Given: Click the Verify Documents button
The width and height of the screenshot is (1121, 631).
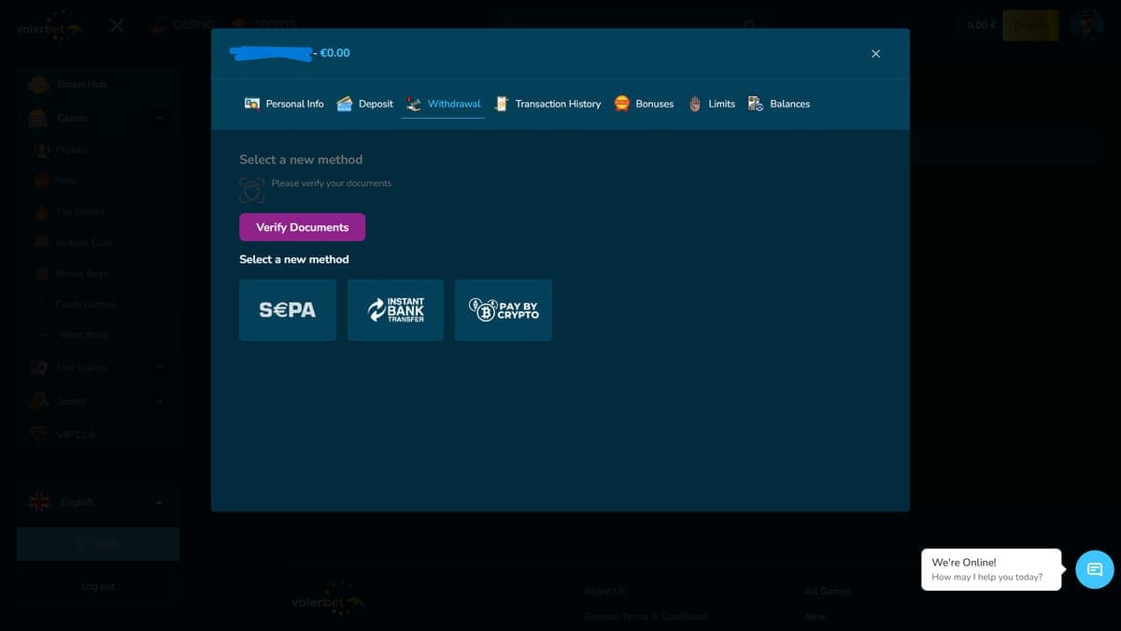Looking at the screenshot, I should [302, 227].
